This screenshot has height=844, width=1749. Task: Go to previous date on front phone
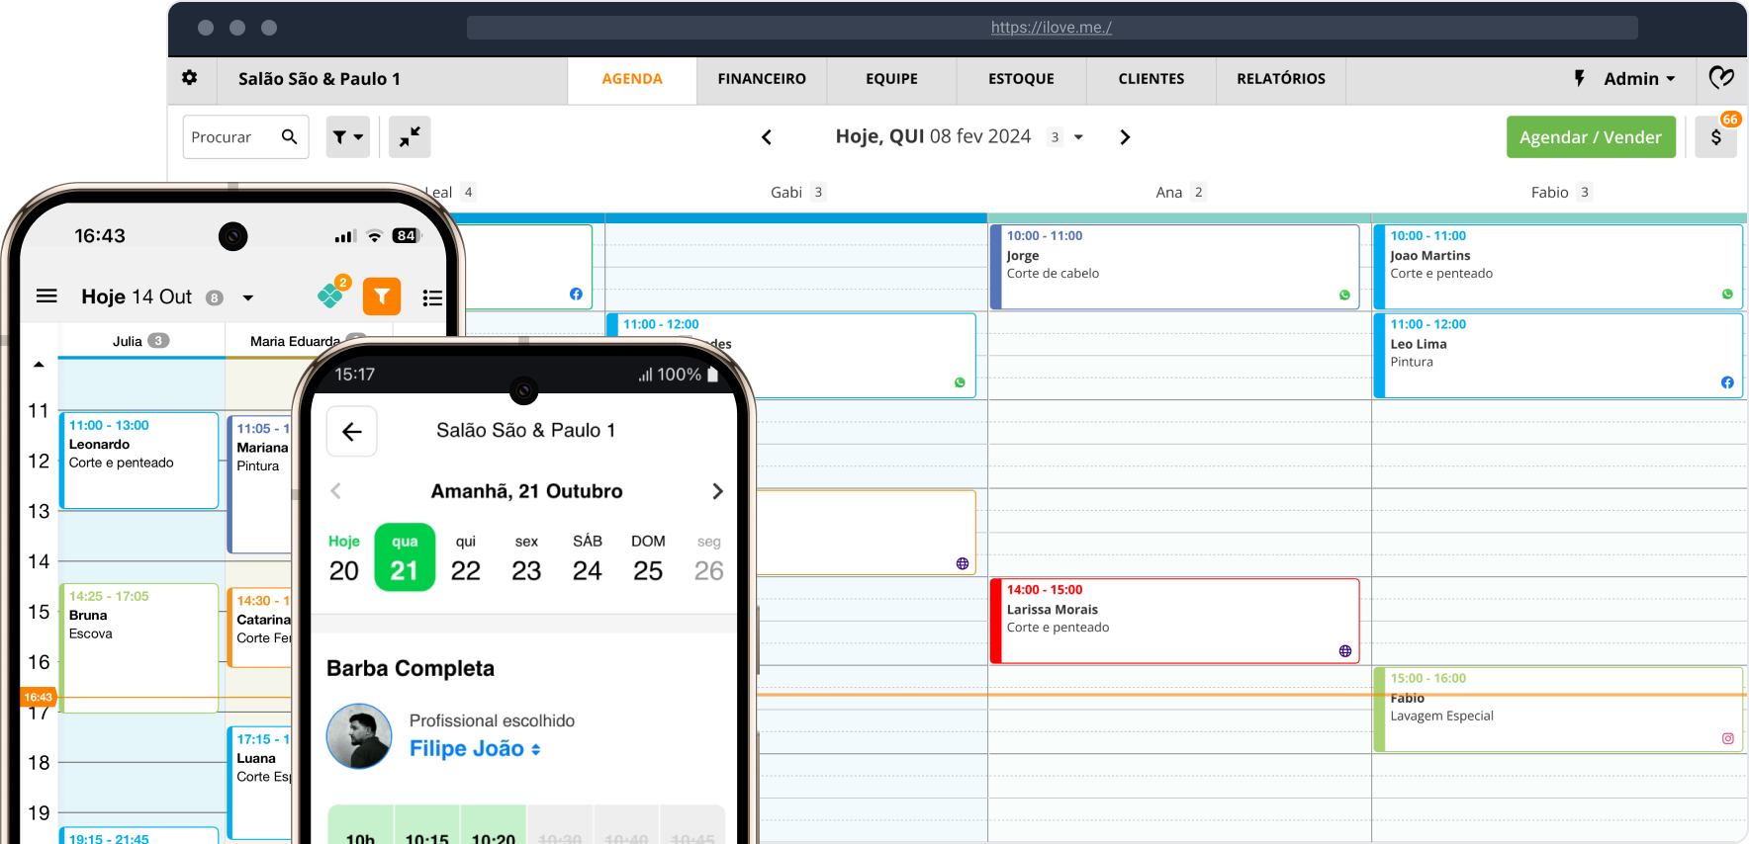336,491
